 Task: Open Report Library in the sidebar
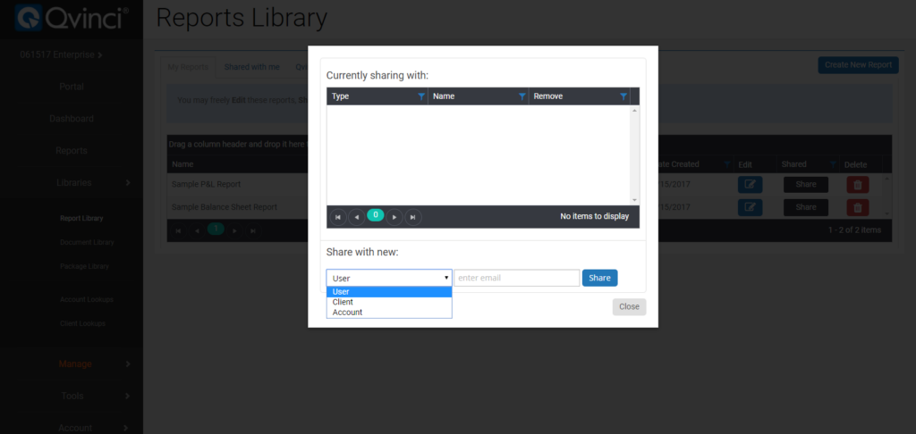point(81,219)
